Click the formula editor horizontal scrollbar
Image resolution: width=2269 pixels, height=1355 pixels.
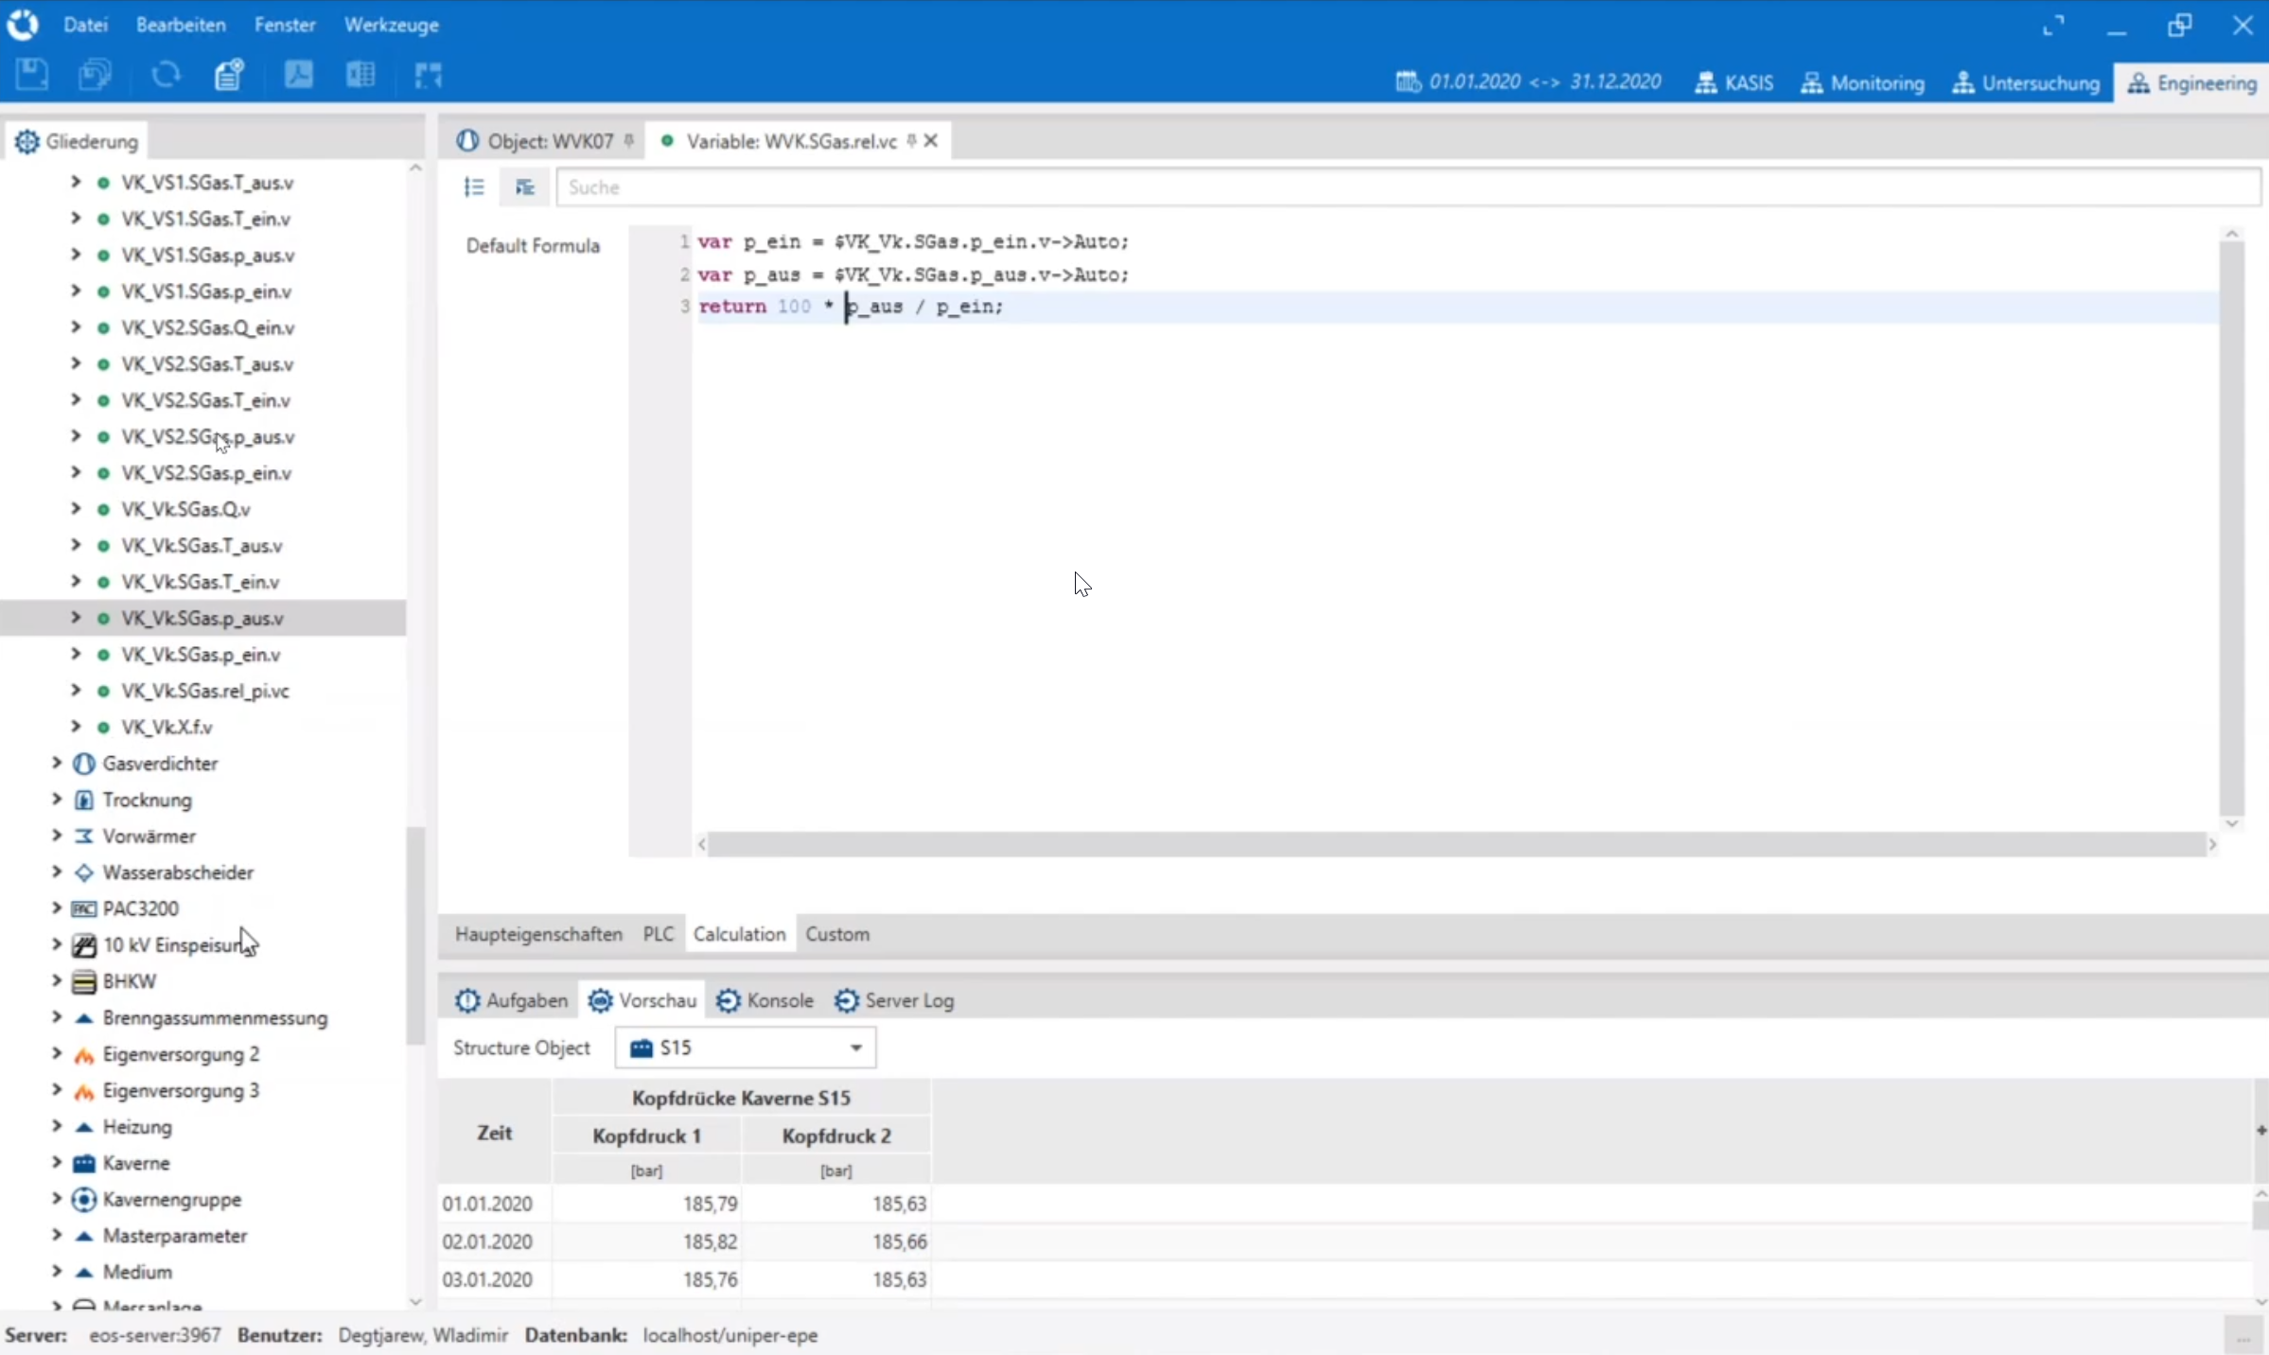pyautogui.click(x=1457, y=844)
